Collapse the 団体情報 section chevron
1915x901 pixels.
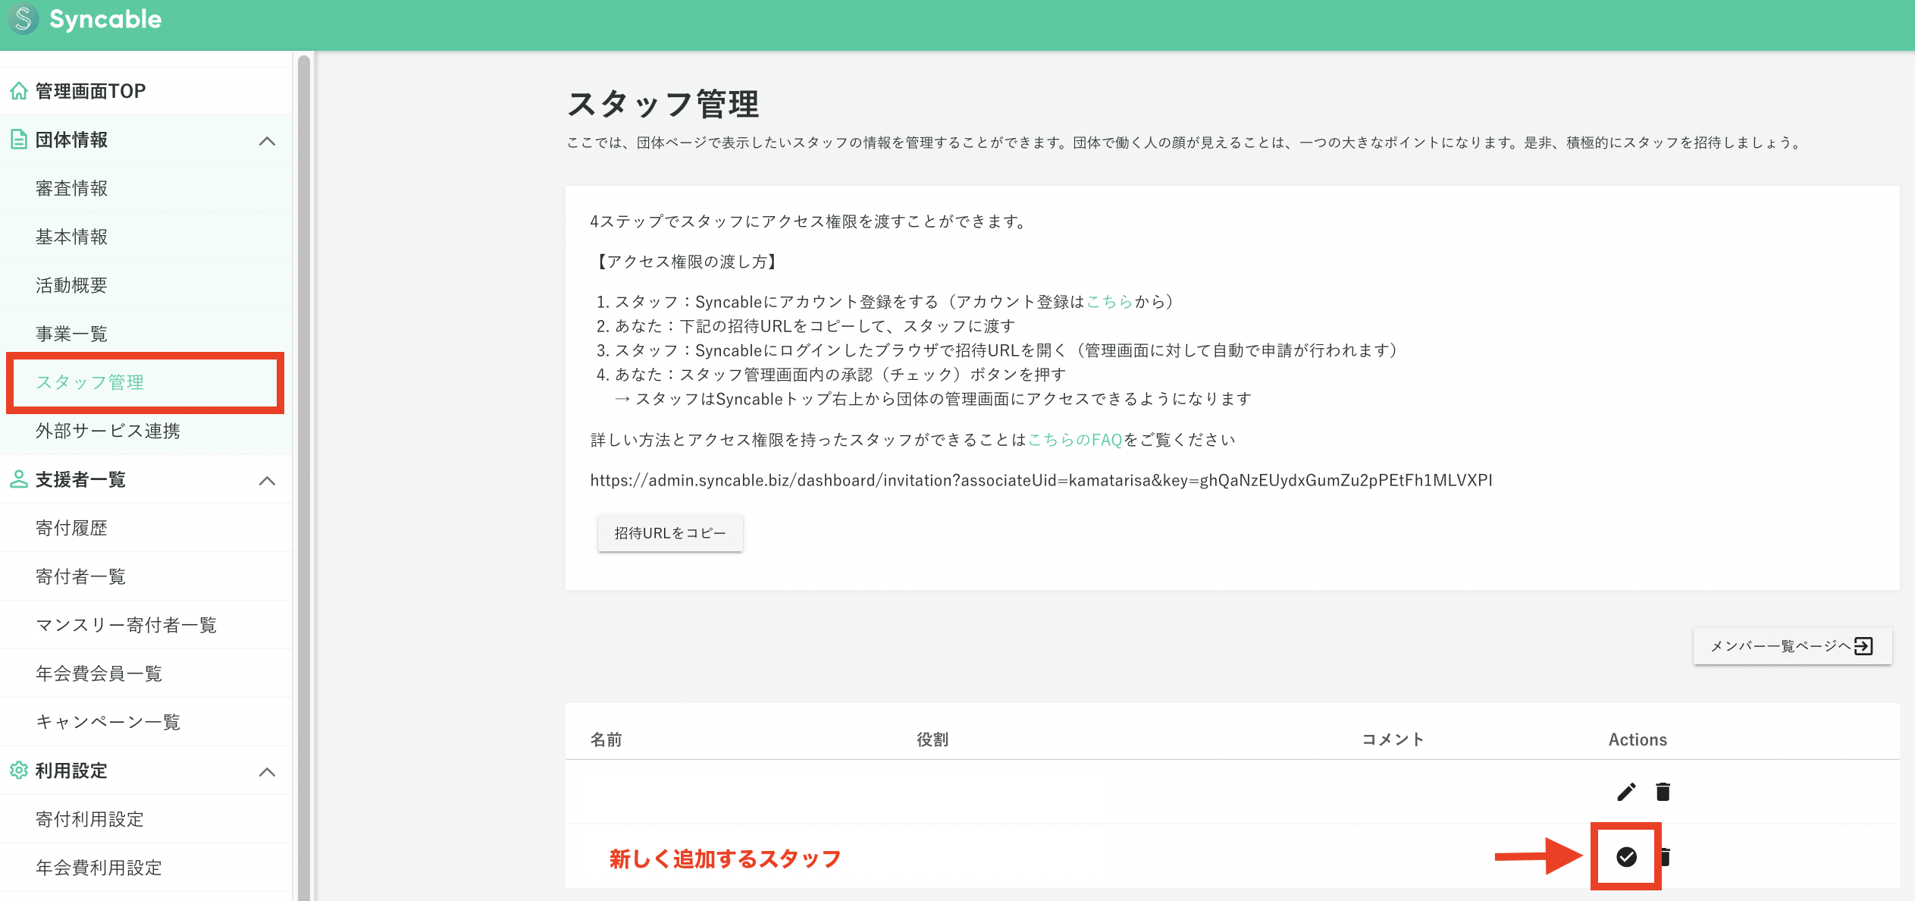pos(267,141)
